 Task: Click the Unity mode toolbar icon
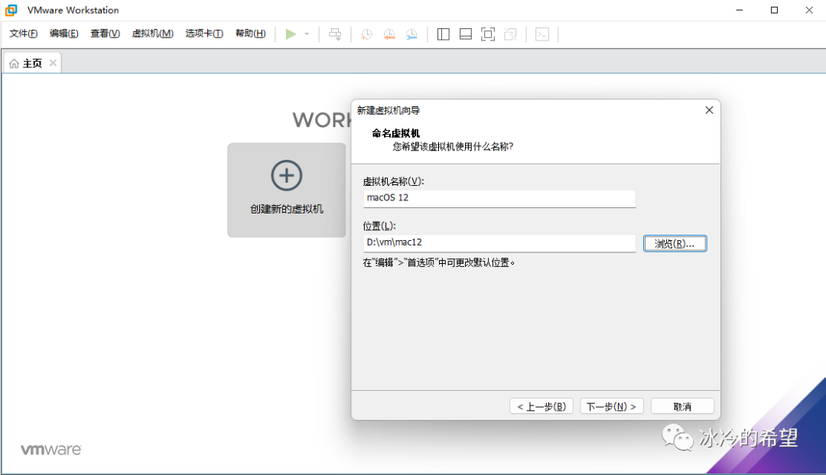[x=510, y=34]
